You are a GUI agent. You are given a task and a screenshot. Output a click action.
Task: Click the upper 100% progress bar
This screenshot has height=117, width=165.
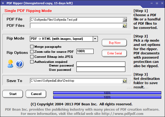107,93
